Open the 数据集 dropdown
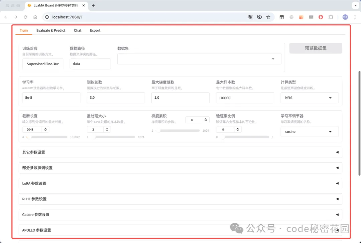 coord(199,59)
